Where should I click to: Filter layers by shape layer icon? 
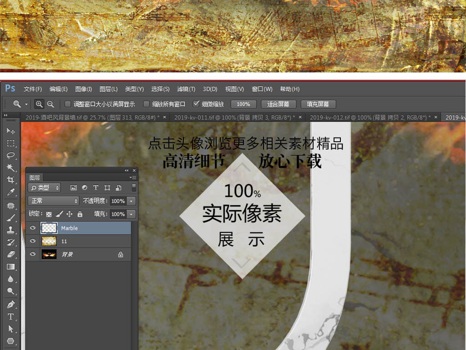tap(107, 187)
